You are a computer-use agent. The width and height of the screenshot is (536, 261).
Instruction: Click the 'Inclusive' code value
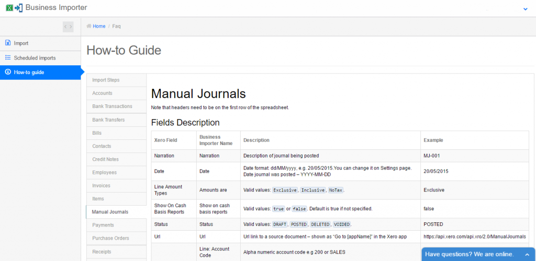(313, 190)
